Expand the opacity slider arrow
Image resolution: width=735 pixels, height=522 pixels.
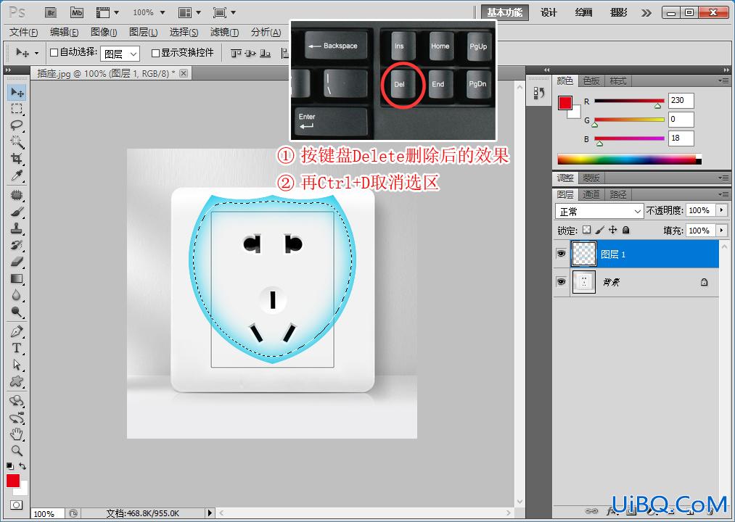coord(722,210)
